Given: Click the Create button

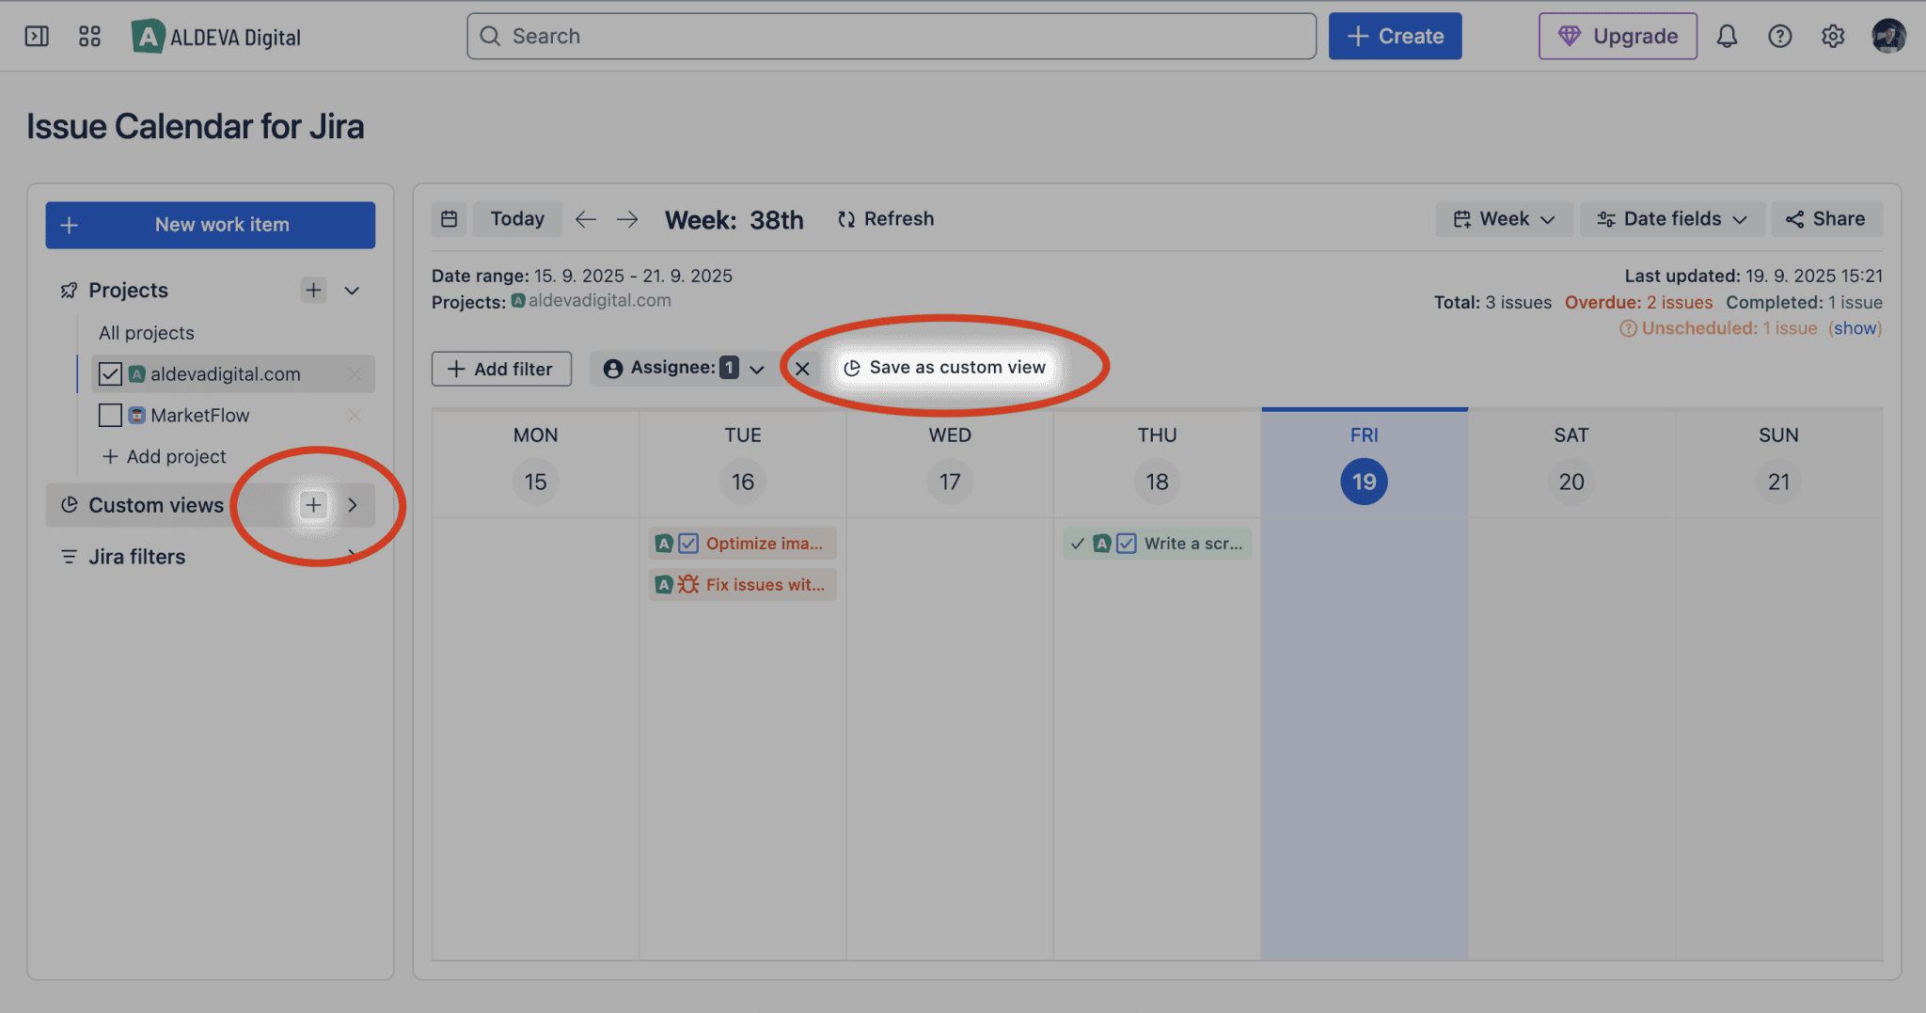Looking at the screenshot, I should 1395,36.
